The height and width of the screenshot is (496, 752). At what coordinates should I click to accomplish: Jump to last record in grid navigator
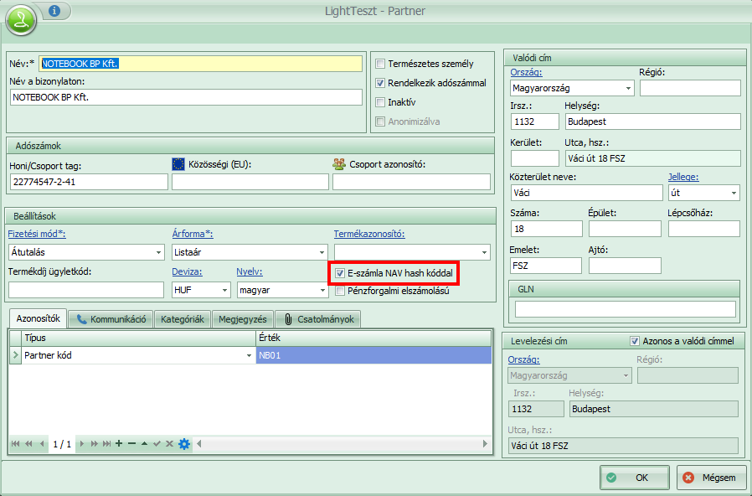pyautogui.click(x=106, y=443)
